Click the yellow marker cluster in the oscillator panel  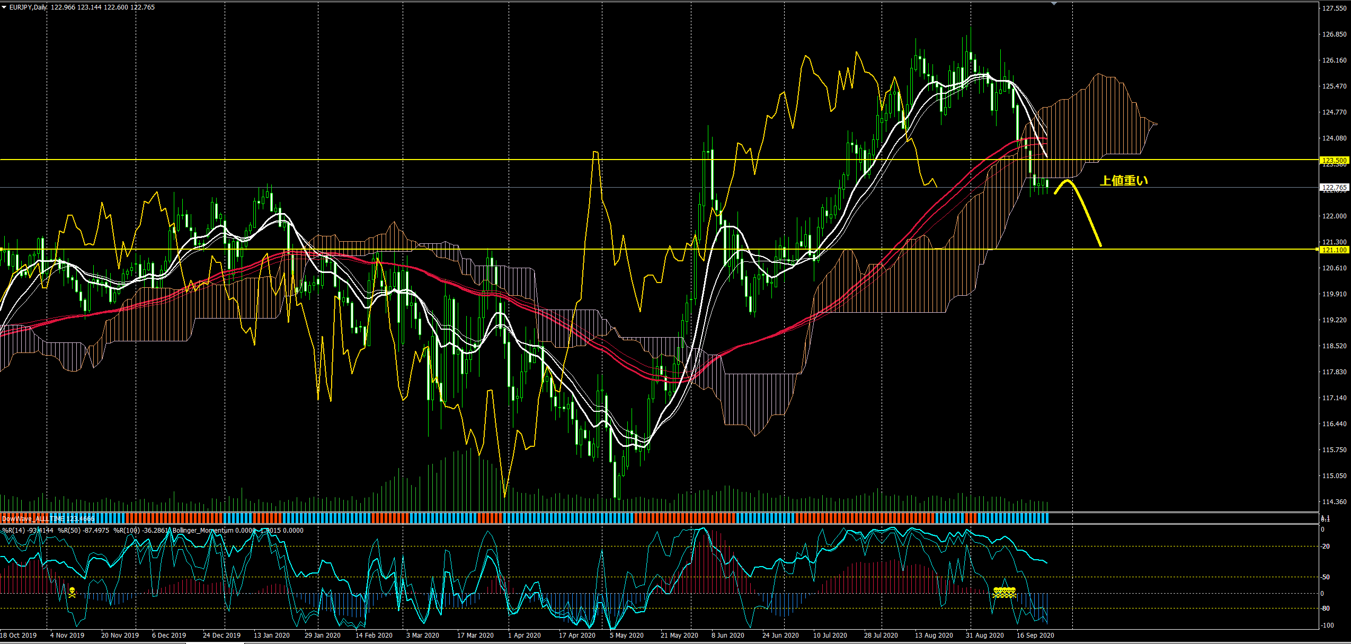(x=1004, y=592)
